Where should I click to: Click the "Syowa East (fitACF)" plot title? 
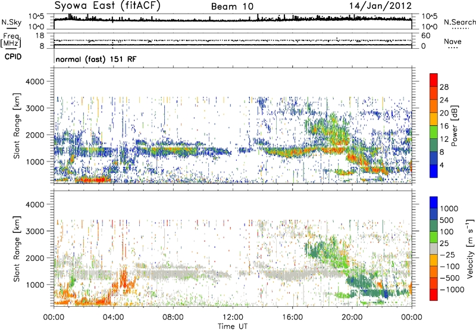(107, 5)
